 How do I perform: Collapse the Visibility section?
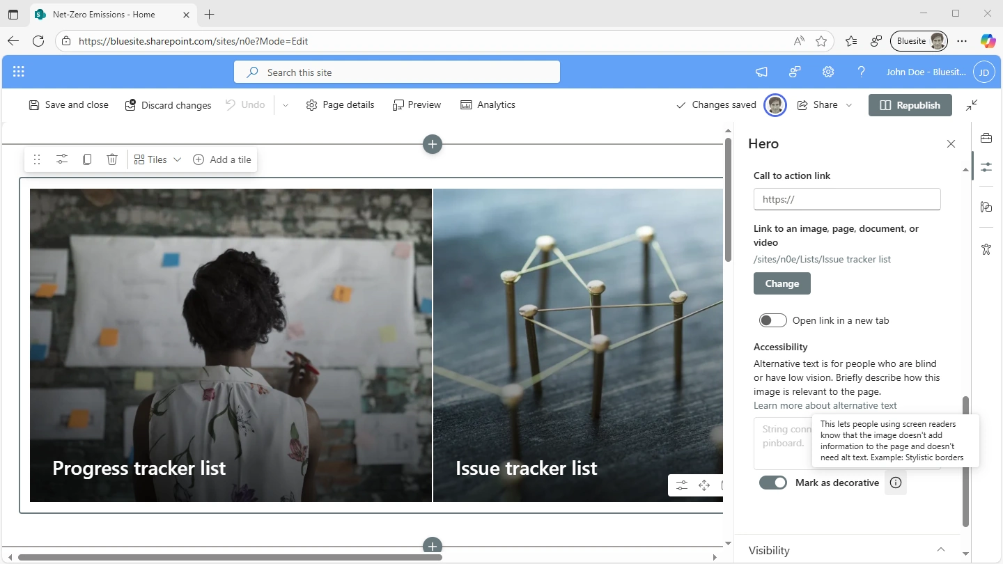point(940,550)
